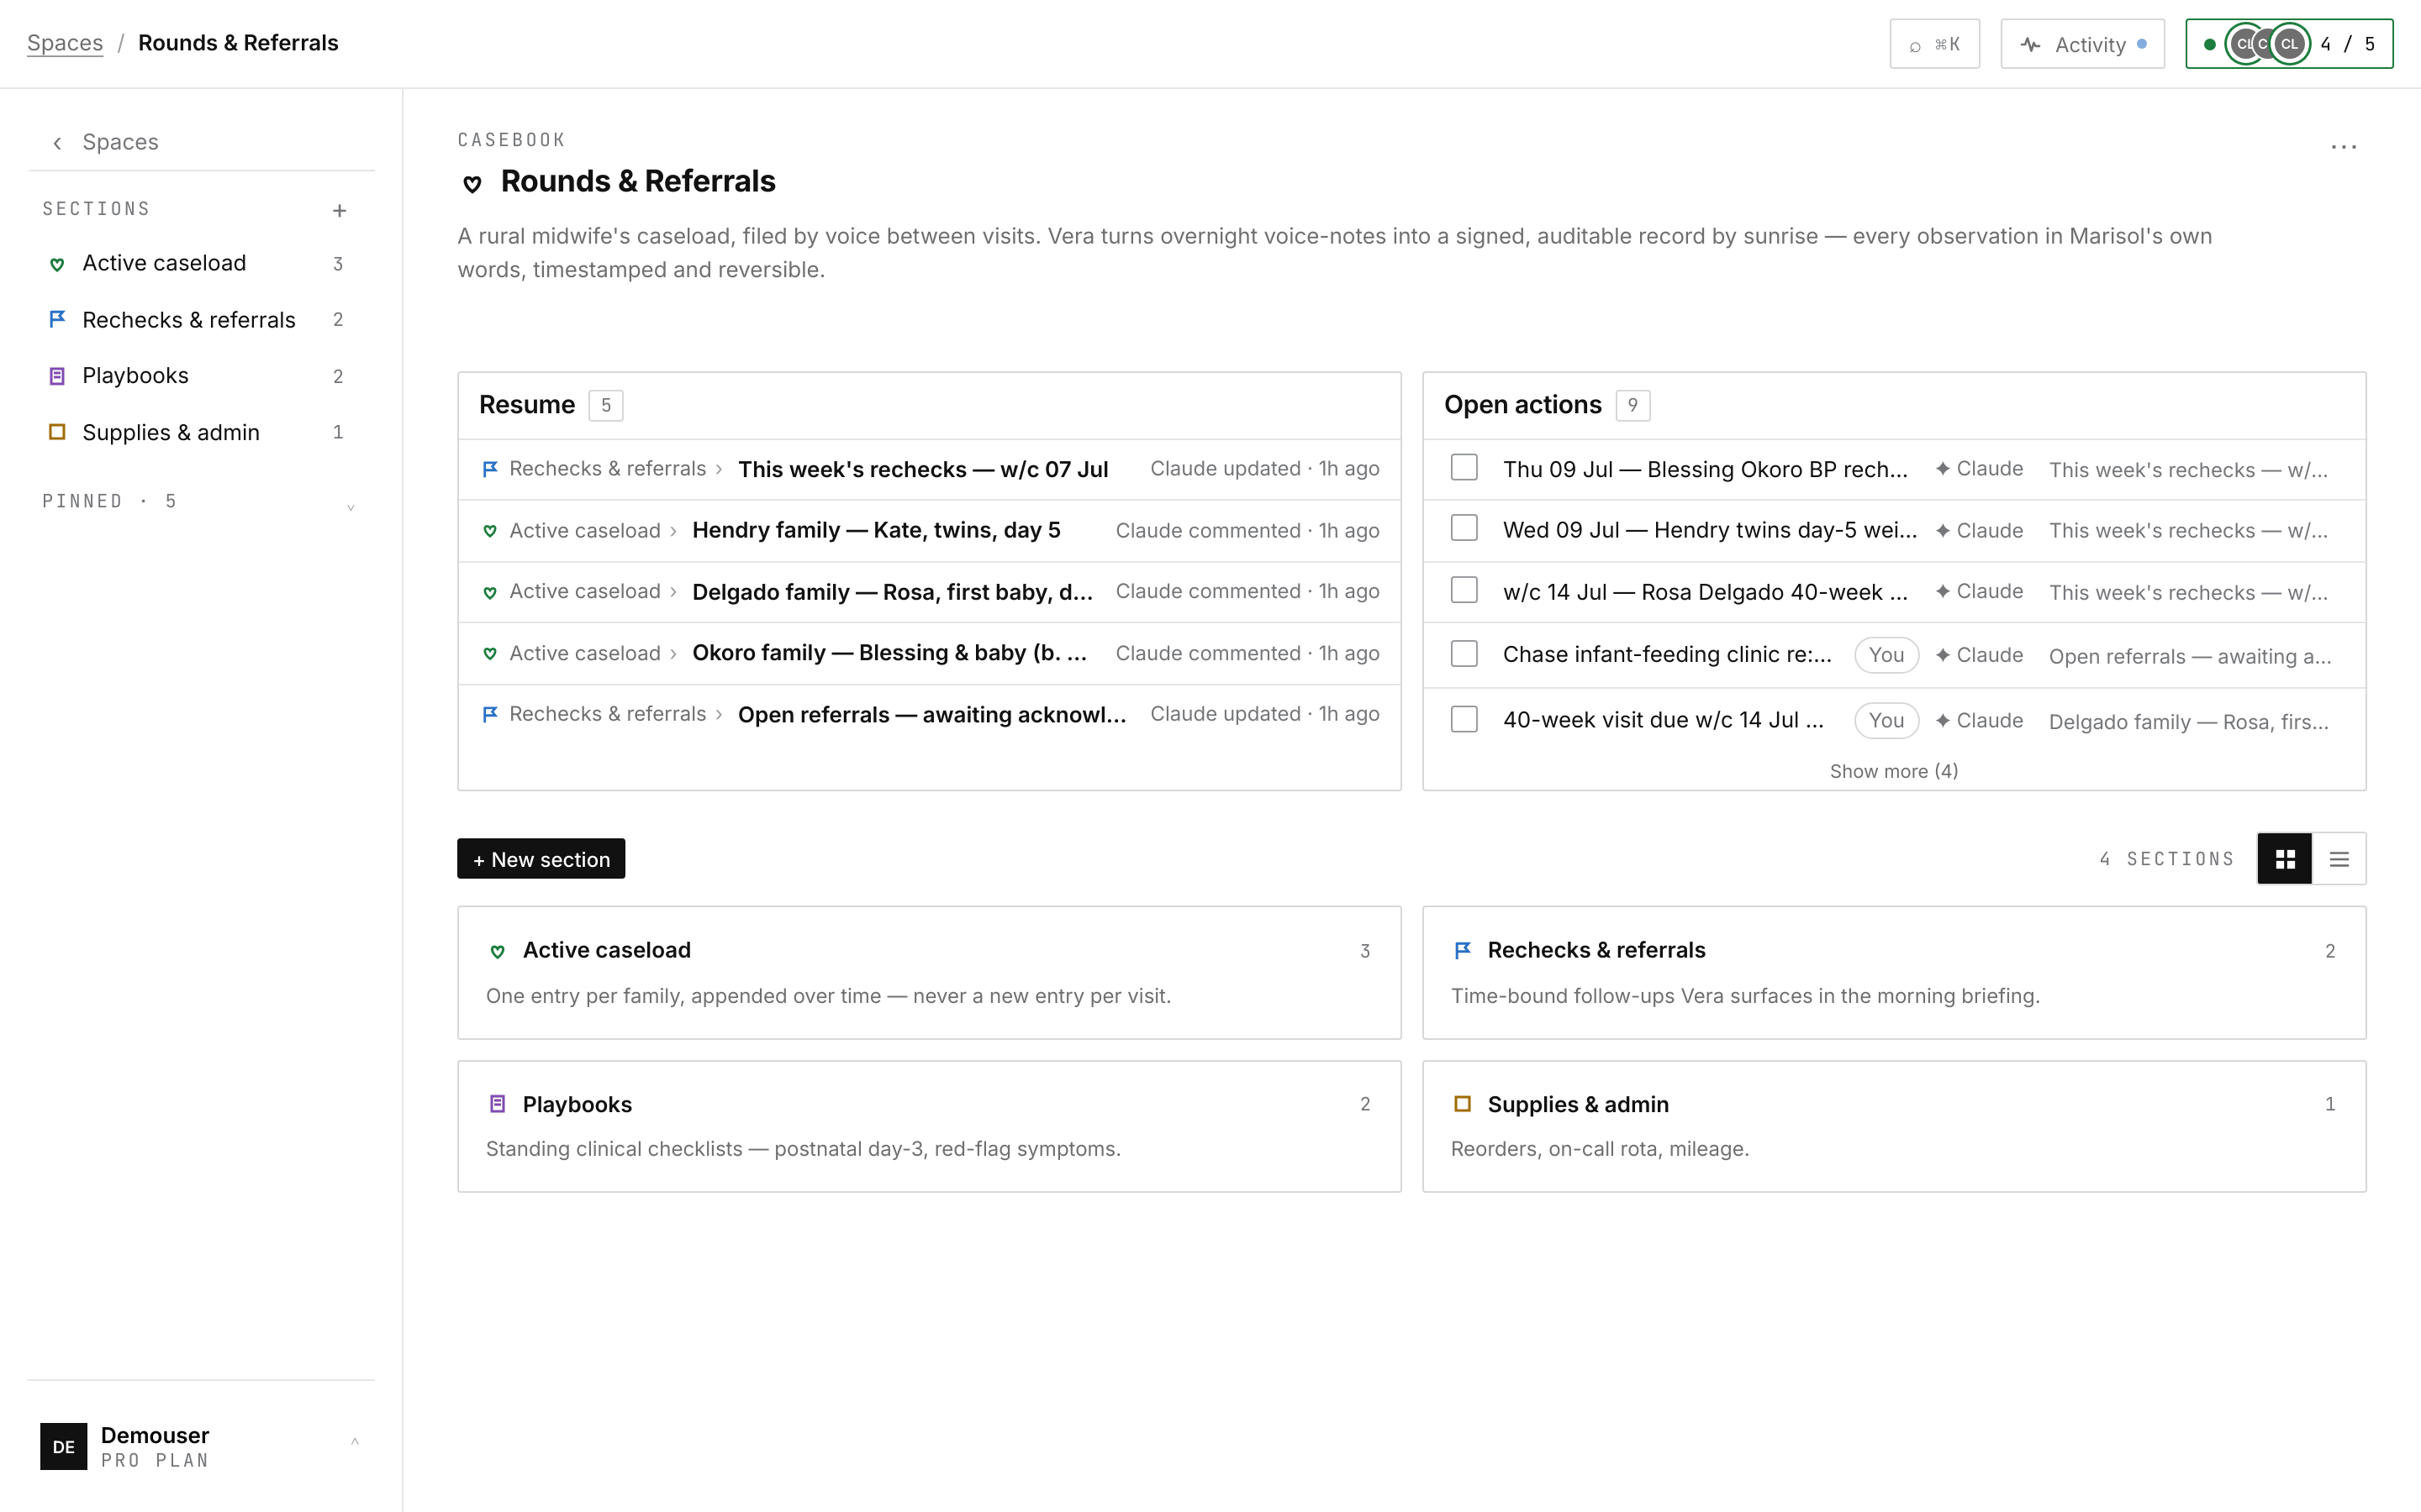Click the Supplies & admin square icon in sidebar

[x=57, y=432]
